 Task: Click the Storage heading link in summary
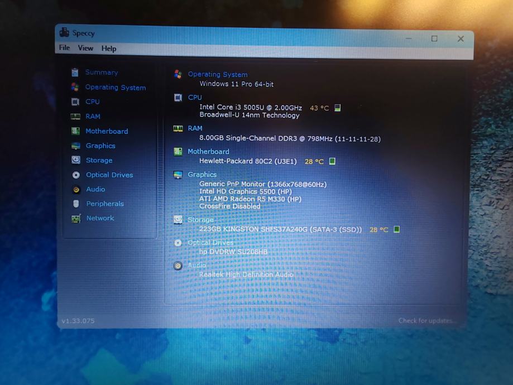click(200, 220)
